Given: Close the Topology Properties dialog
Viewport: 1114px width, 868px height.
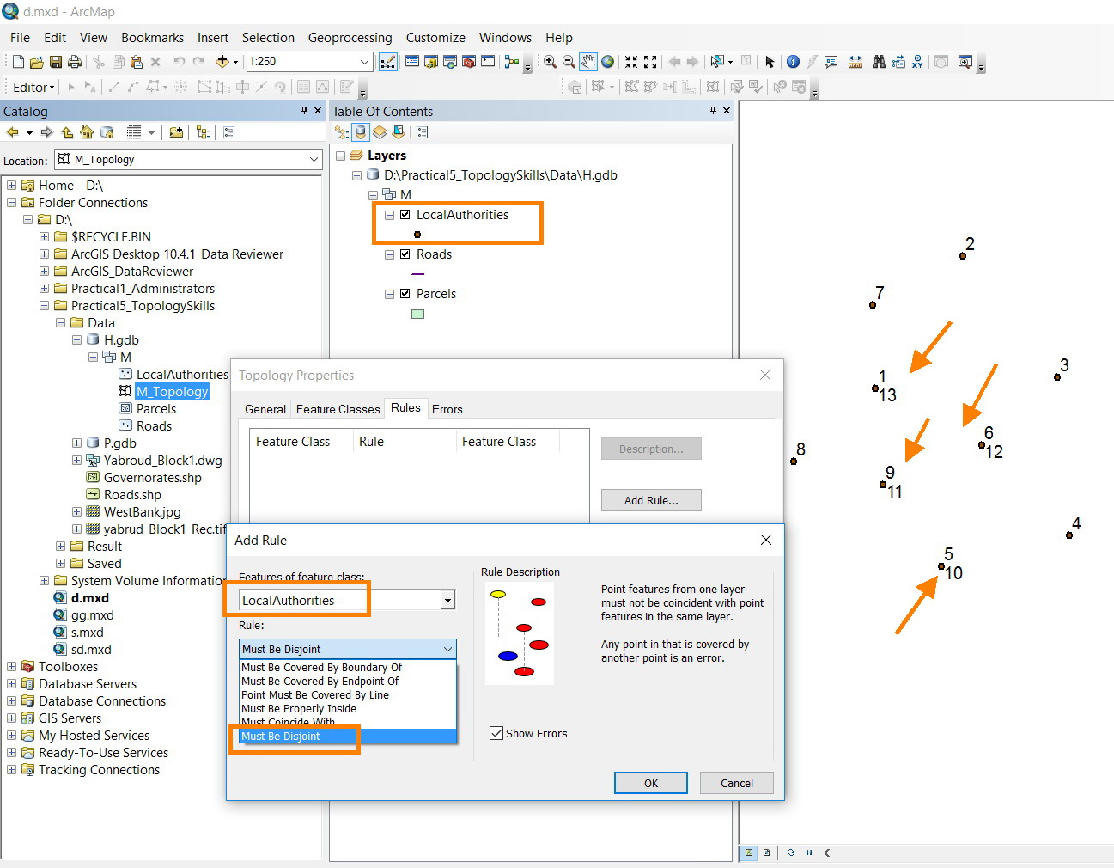Looking at the screenshot, I should 765,375.
